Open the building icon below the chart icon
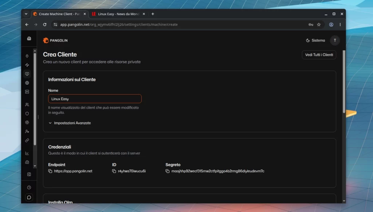The image size is (373, 212). pyautogui.click(x=27, y=162)
